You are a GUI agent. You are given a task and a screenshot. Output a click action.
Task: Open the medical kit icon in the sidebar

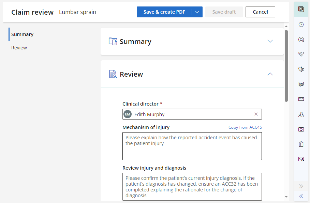pos(301,129)
